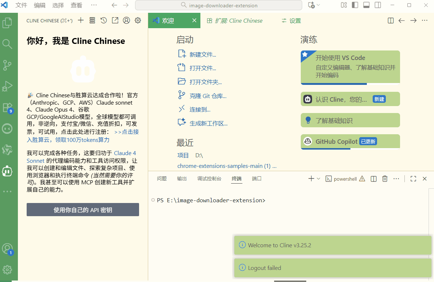434x282 pixels.
Task: Open the 查看 menu
Action: coord(76,5)
